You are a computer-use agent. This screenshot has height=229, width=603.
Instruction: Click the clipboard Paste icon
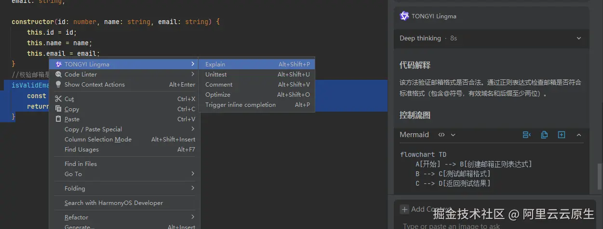point(59,119)
